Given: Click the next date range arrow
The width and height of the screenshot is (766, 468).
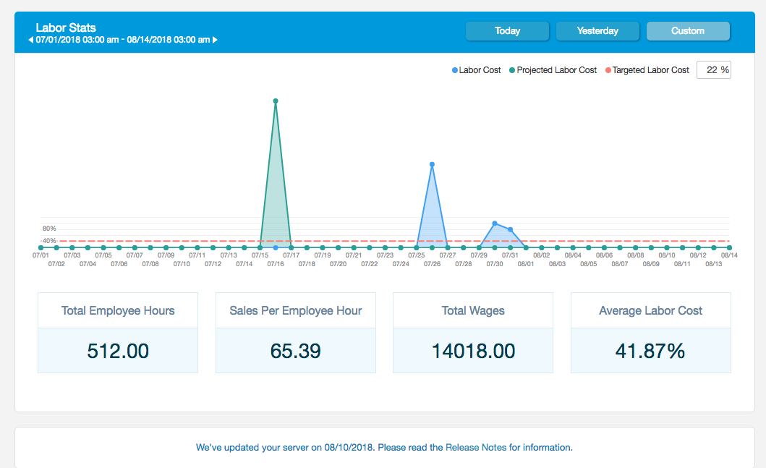Looking at the screenshot, I should (215, 41).
